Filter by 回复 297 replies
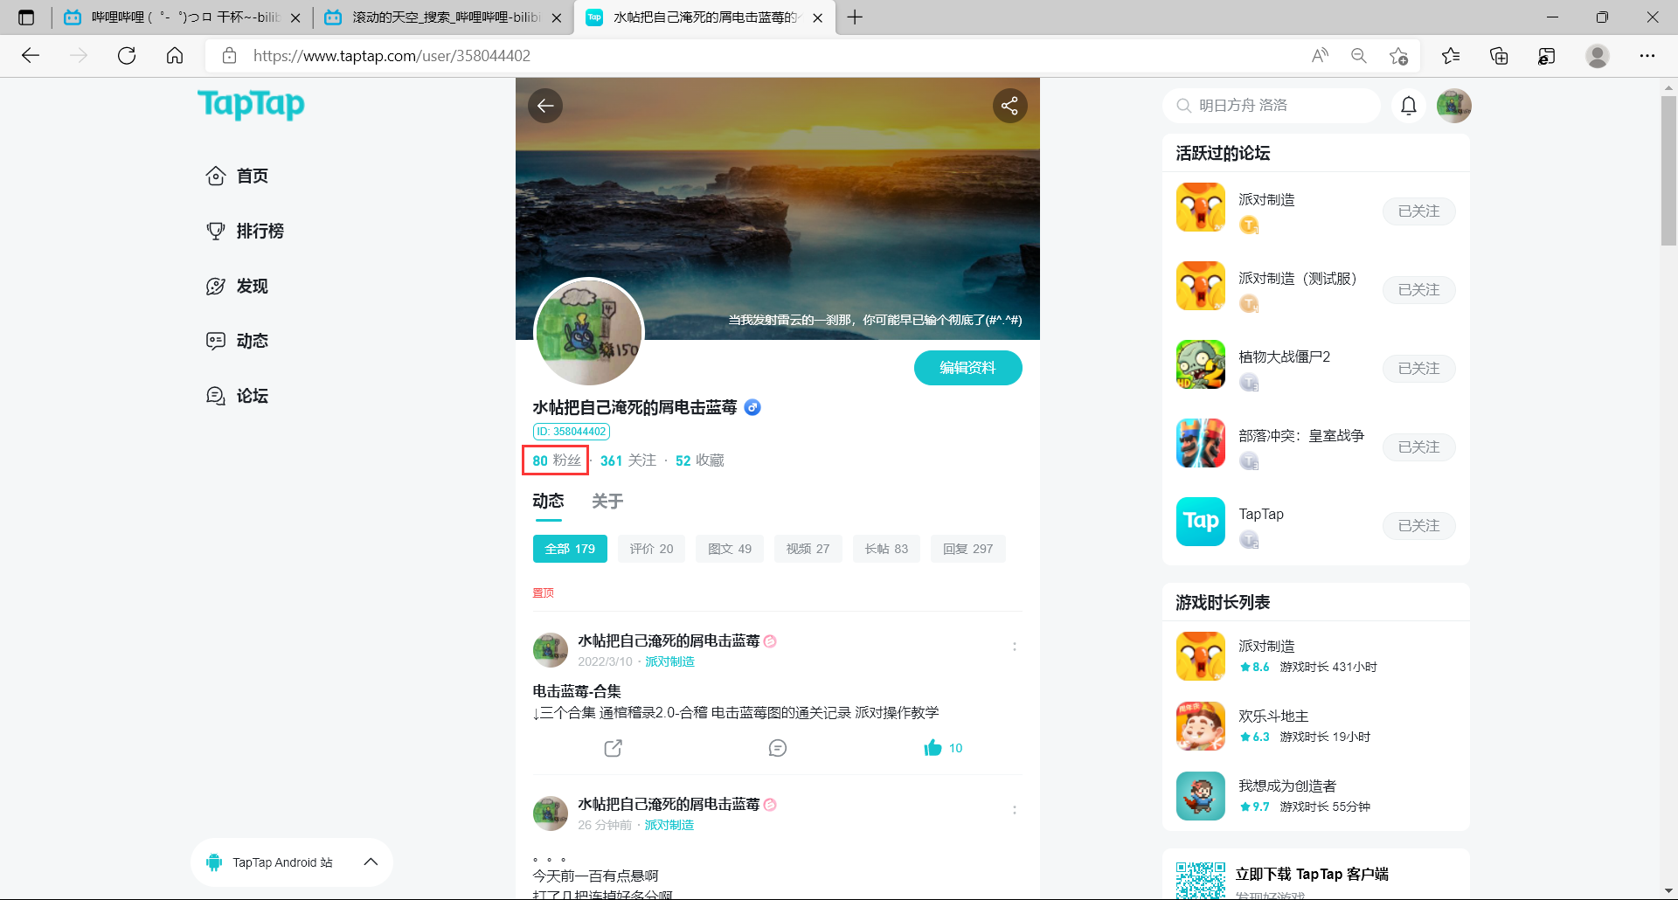 point(968,549)
